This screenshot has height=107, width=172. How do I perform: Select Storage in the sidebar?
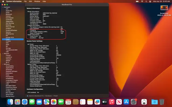point(8,48)
